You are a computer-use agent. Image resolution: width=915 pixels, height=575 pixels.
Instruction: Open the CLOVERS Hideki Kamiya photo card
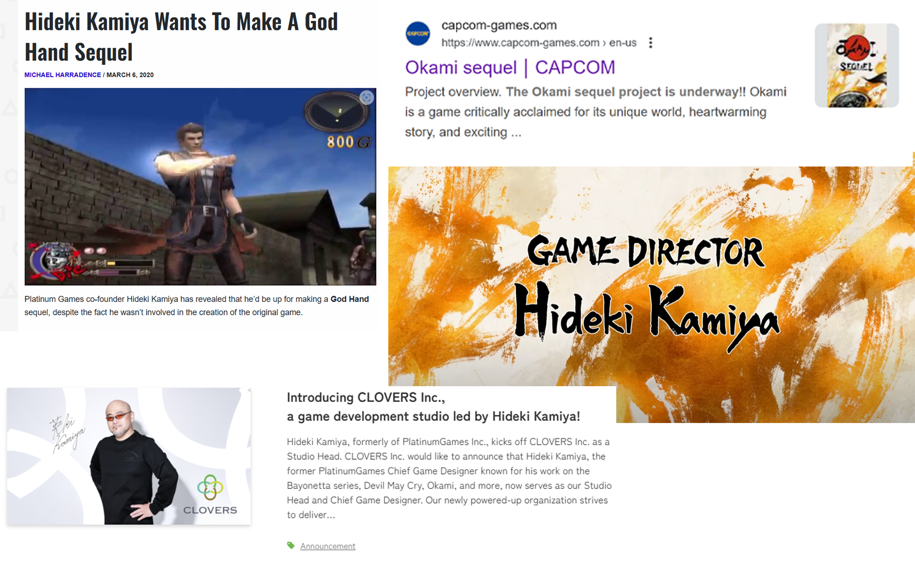pyautogui.click(x=129, y=456)
